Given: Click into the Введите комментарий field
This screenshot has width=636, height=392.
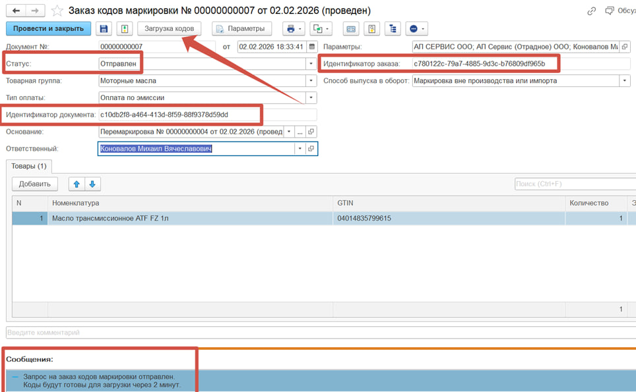Looking at the screenshot, I should [317, 333].
